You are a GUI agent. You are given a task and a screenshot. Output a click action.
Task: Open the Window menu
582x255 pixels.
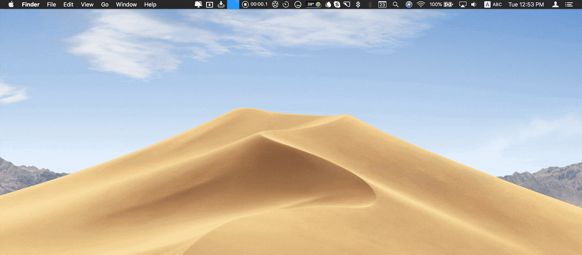tap(126, 4)
